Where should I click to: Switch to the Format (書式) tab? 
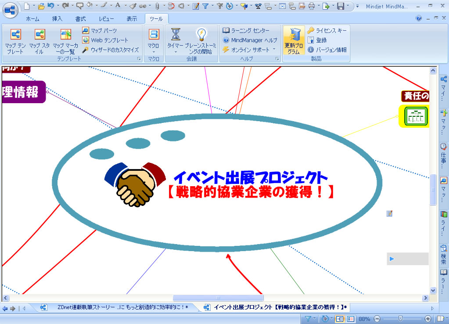click(80, 19)
